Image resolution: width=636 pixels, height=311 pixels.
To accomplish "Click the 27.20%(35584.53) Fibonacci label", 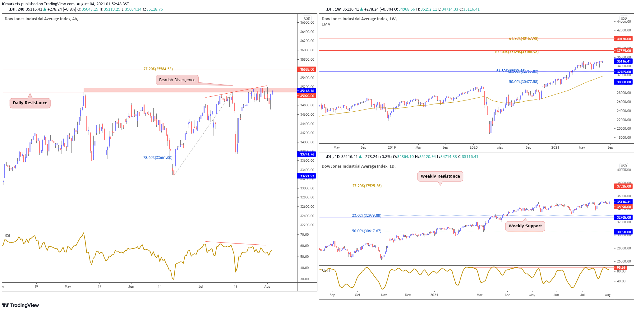I will pos(158,69).
